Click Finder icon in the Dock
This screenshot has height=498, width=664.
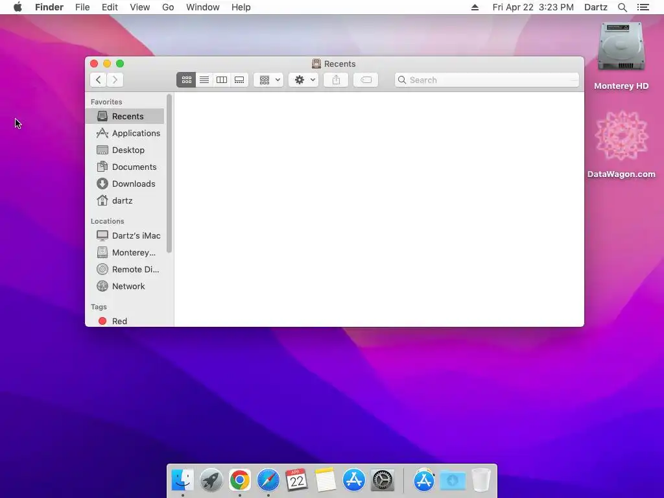(x=182, y=480)
